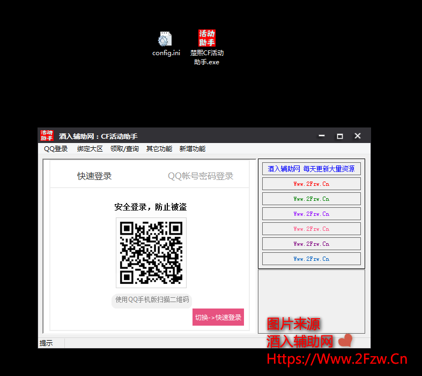Click the green Www.2Fzw.Cn button
The height and width of the screenshot is (376, 422).
312,199
